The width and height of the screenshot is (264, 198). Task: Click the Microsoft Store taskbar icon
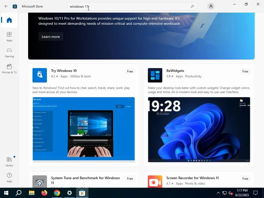(x=82, y=193)
